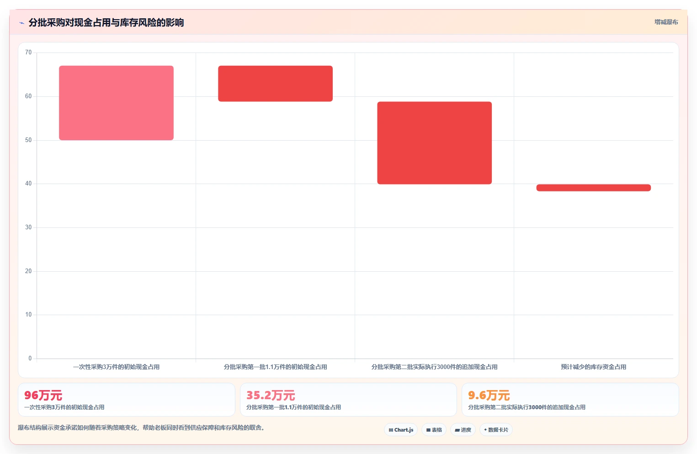This screenshot has width=697, height=454.
Task: Click the 9.6万元 data card value
Action: 489,395
